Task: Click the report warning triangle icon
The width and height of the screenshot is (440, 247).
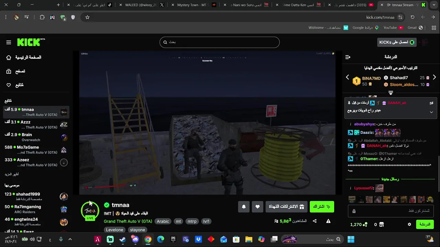Action: tap(328, 221)
